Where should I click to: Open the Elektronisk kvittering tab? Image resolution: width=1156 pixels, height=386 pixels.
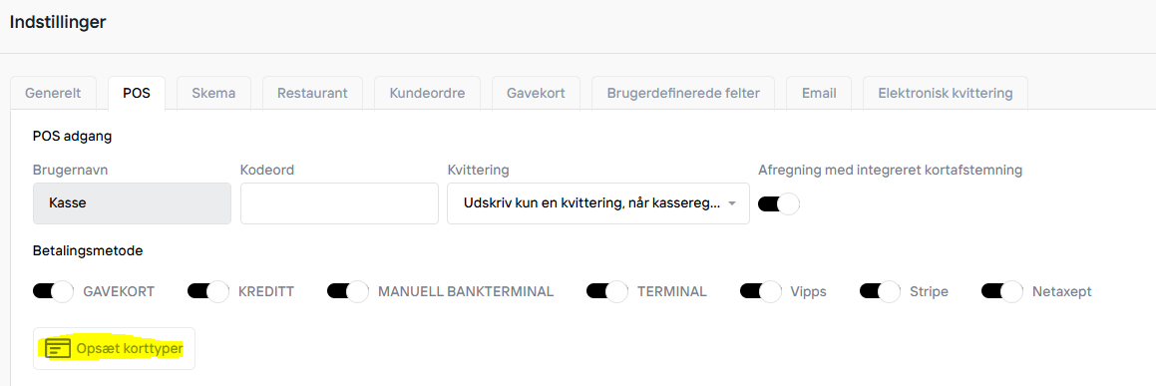click(x=946, y=94)
